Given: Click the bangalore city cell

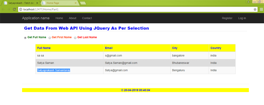Looking at the screenshot, I should coord(189,55).
